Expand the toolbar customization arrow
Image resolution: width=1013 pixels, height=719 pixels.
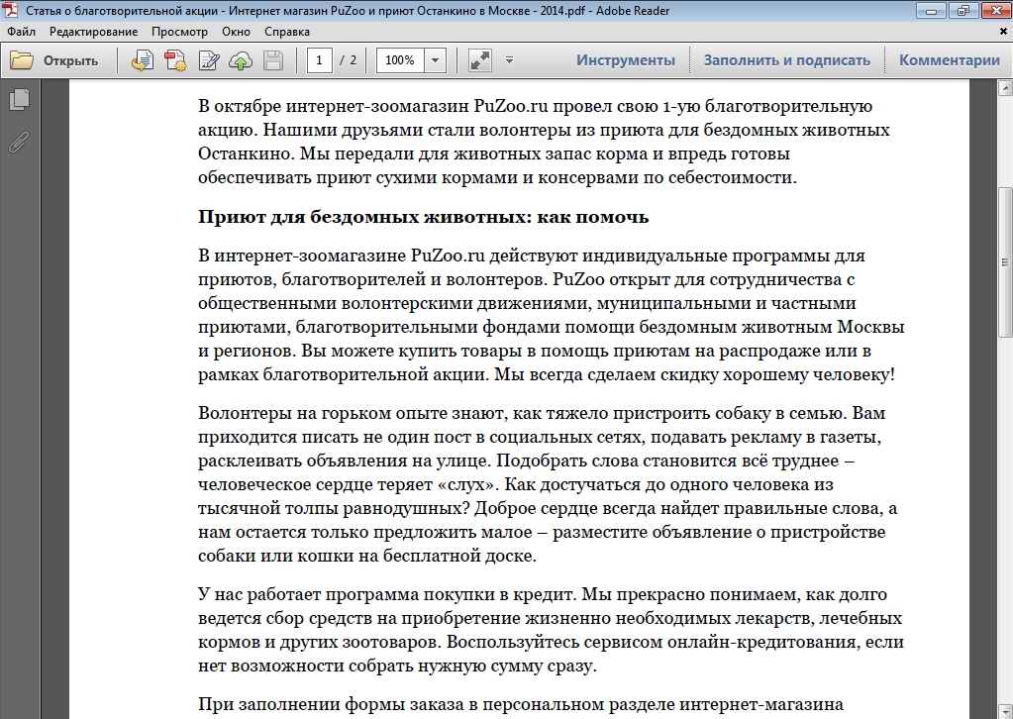click(509, 60)
